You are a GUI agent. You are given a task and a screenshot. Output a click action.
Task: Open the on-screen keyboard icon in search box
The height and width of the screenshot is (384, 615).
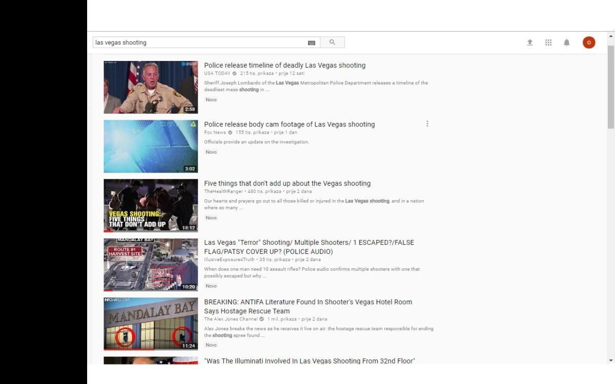click(x=312, y=43)
